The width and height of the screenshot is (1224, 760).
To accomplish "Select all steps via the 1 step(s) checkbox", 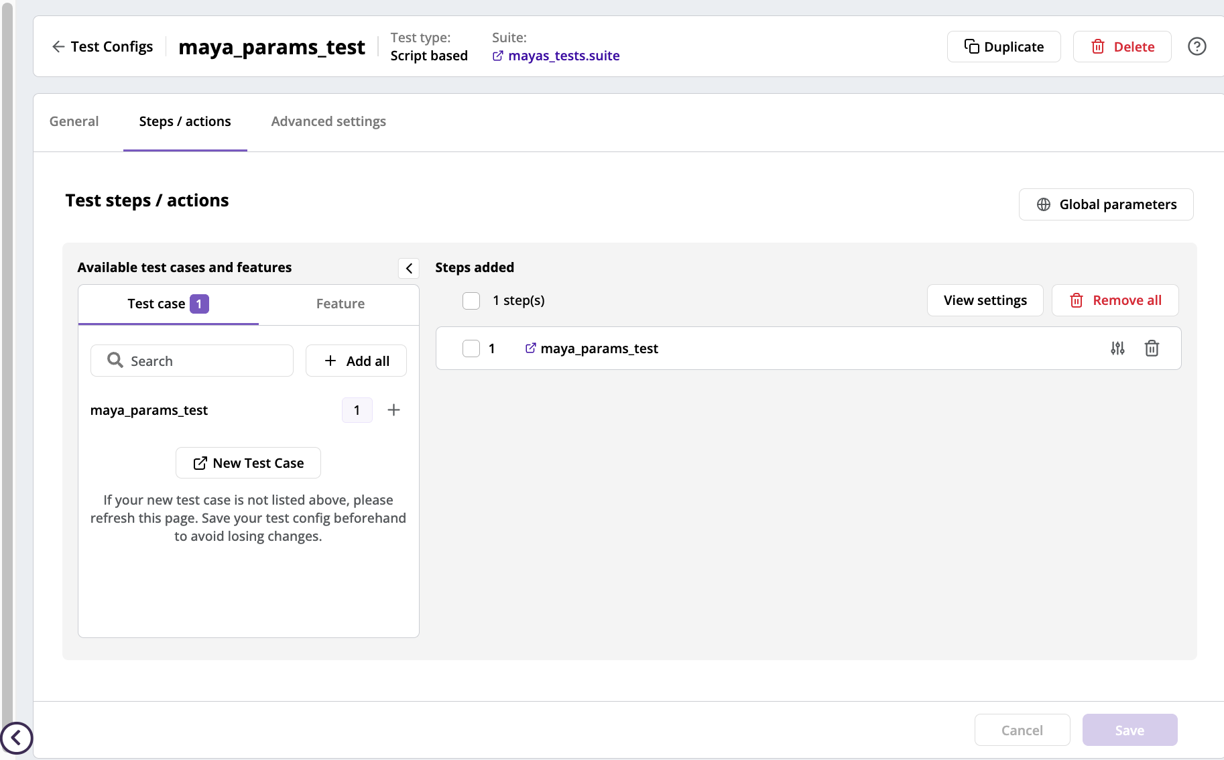I will pyautogui.click(x=471, y=301).
